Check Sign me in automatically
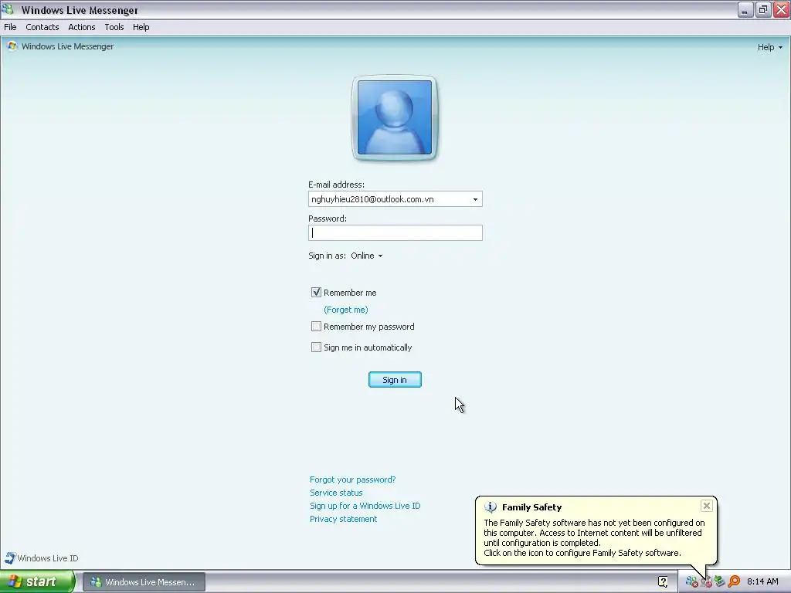 [x=316, y=347]
